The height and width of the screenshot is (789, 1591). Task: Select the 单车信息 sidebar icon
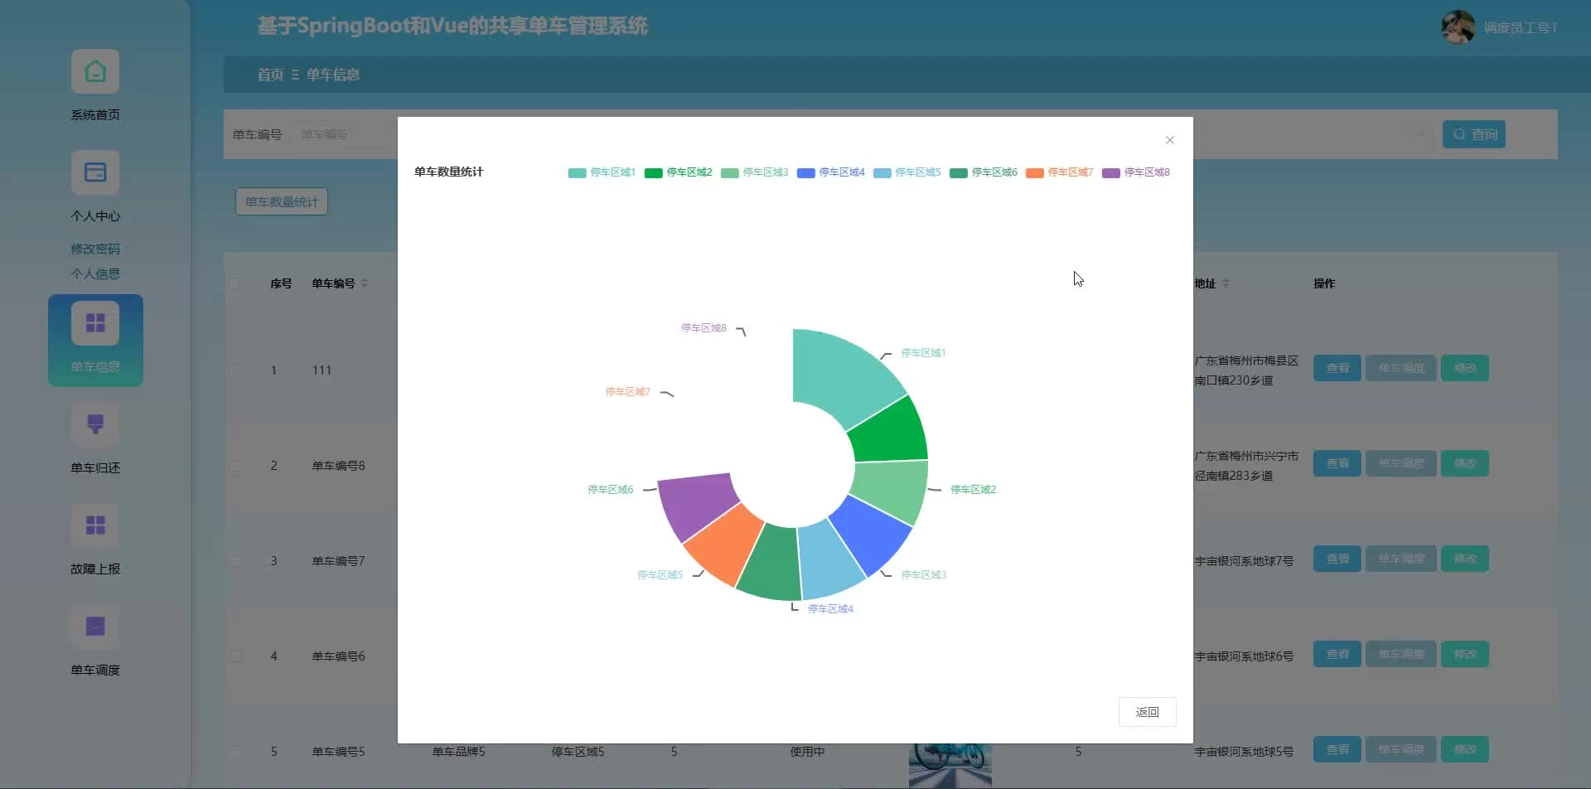[x=95, y=323]
